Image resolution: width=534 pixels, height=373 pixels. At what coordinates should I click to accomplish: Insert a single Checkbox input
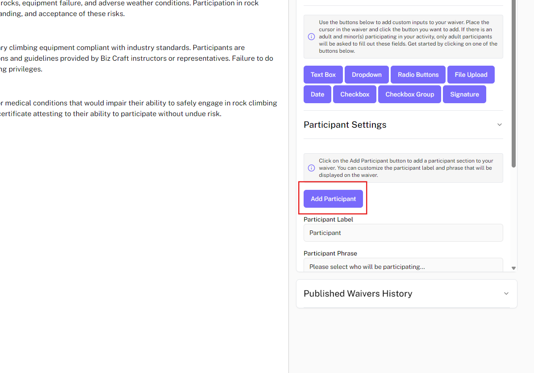(355, 94)
